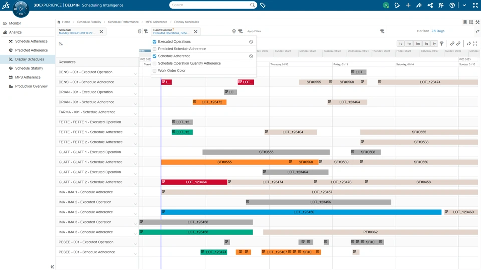Select the green LOT_123458 bar in IMA 3
The image size is (481, 270).
(196, 232)
